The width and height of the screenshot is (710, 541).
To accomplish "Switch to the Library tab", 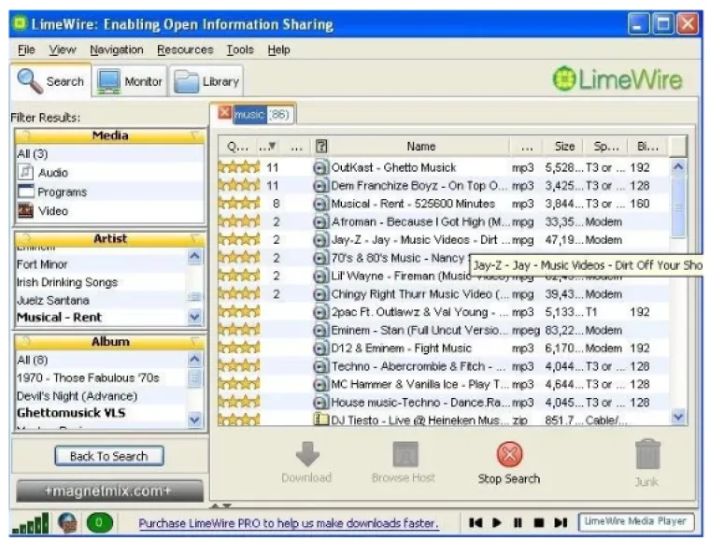I will 207,82.
